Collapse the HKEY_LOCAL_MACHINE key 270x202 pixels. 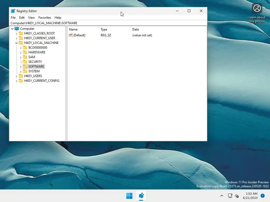pos(17,43)
